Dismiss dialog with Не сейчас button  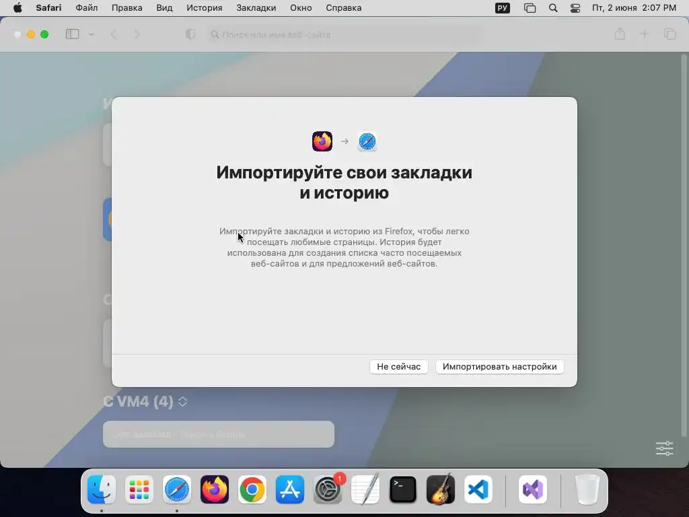[399, 367]
